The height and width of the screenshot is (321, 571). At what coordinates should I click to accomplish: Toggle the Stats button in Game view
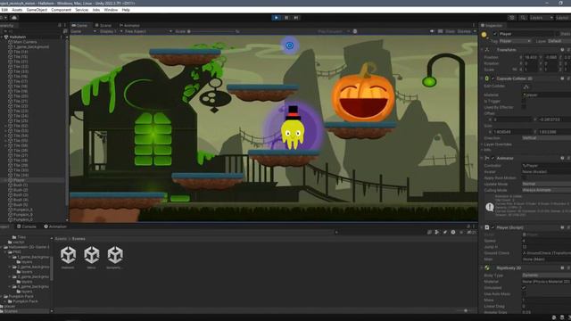point(450,31)
